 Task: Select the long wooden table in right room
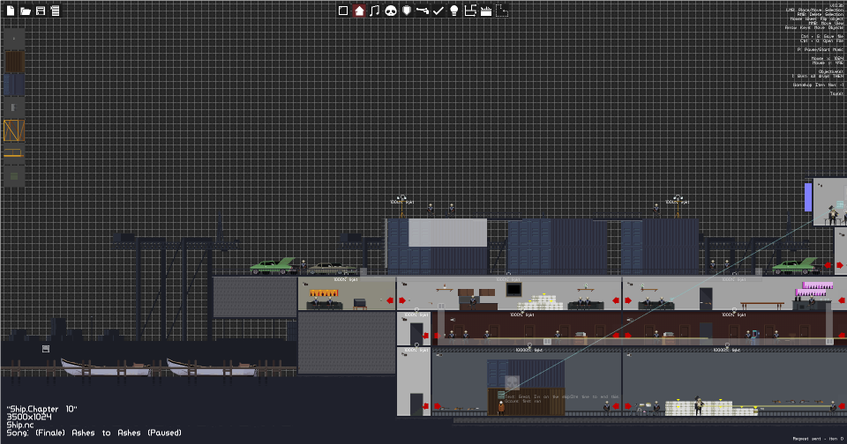(762, 306)
